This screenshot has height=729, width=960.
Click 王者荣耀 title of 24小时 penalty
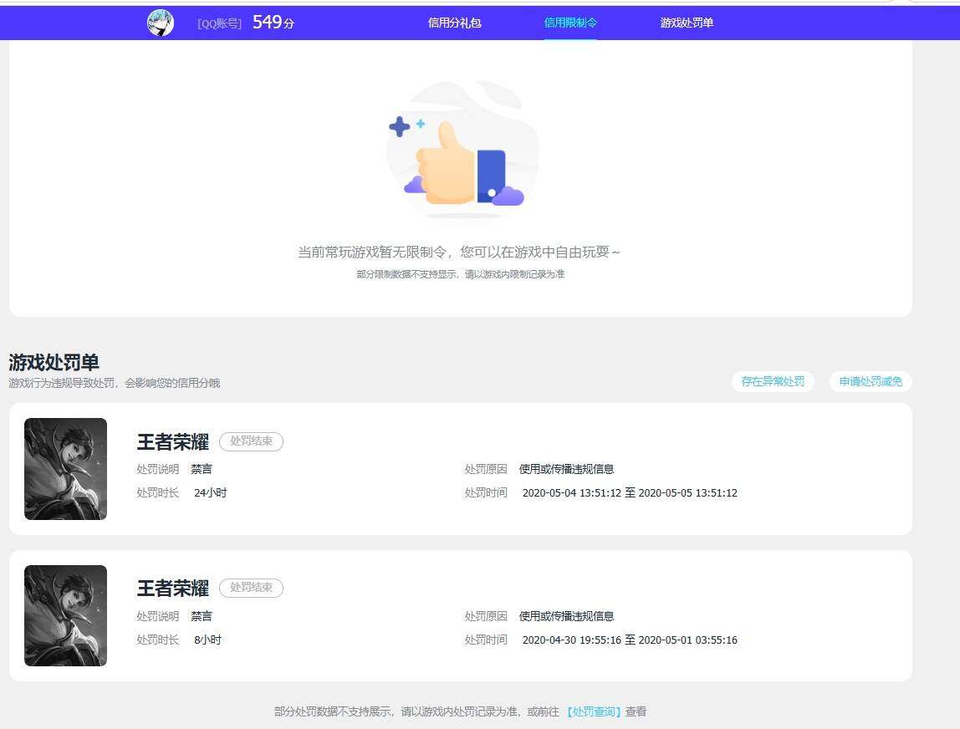172,441
